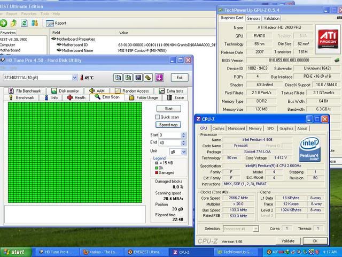Viewport: 342px width, 257px height.
Task: Switch to the SPD tab in CPU-Z
Action: [270, 128]
